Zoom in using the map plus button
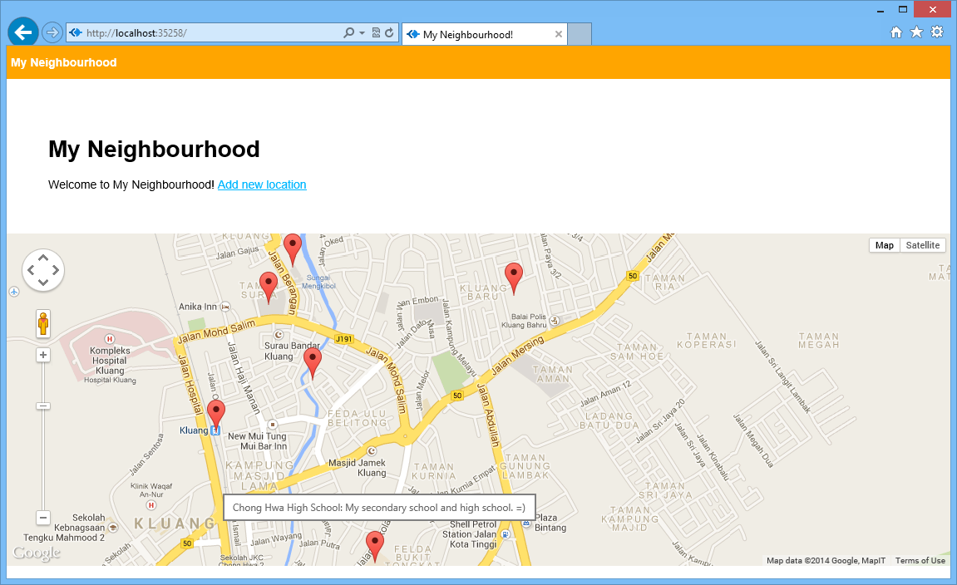This screenshot has height=585, width=957. click(x=43, y=355)
